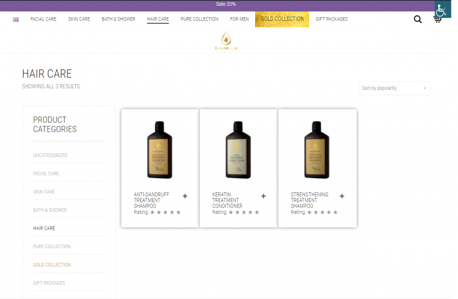Select Hair Care in top navigation
The image size is (458, 299).
158,19
